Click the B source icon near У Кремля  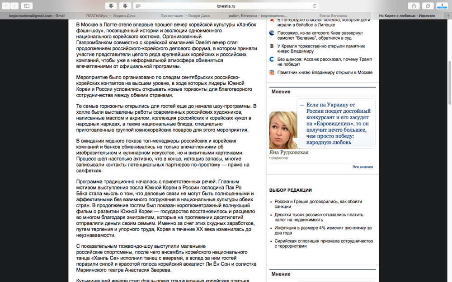(x=272, y=46)
